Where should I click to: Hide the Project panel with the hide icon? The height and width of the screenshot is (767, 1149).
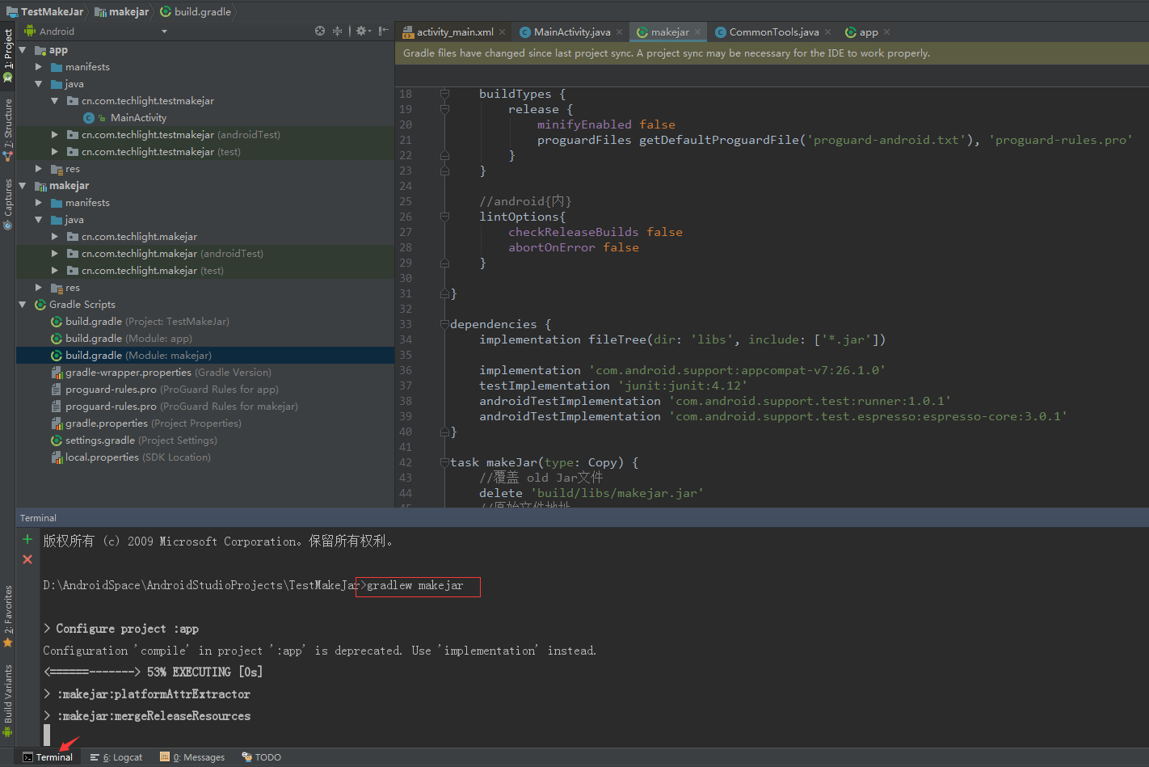[x=383, y=31]
